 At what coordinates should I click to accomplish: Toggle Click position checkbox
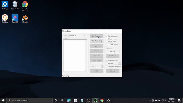click(109, 44)
